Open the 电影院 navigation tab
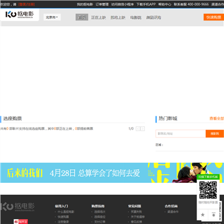The height and width of the screenshot is (224, 224). tap(136, 17)
